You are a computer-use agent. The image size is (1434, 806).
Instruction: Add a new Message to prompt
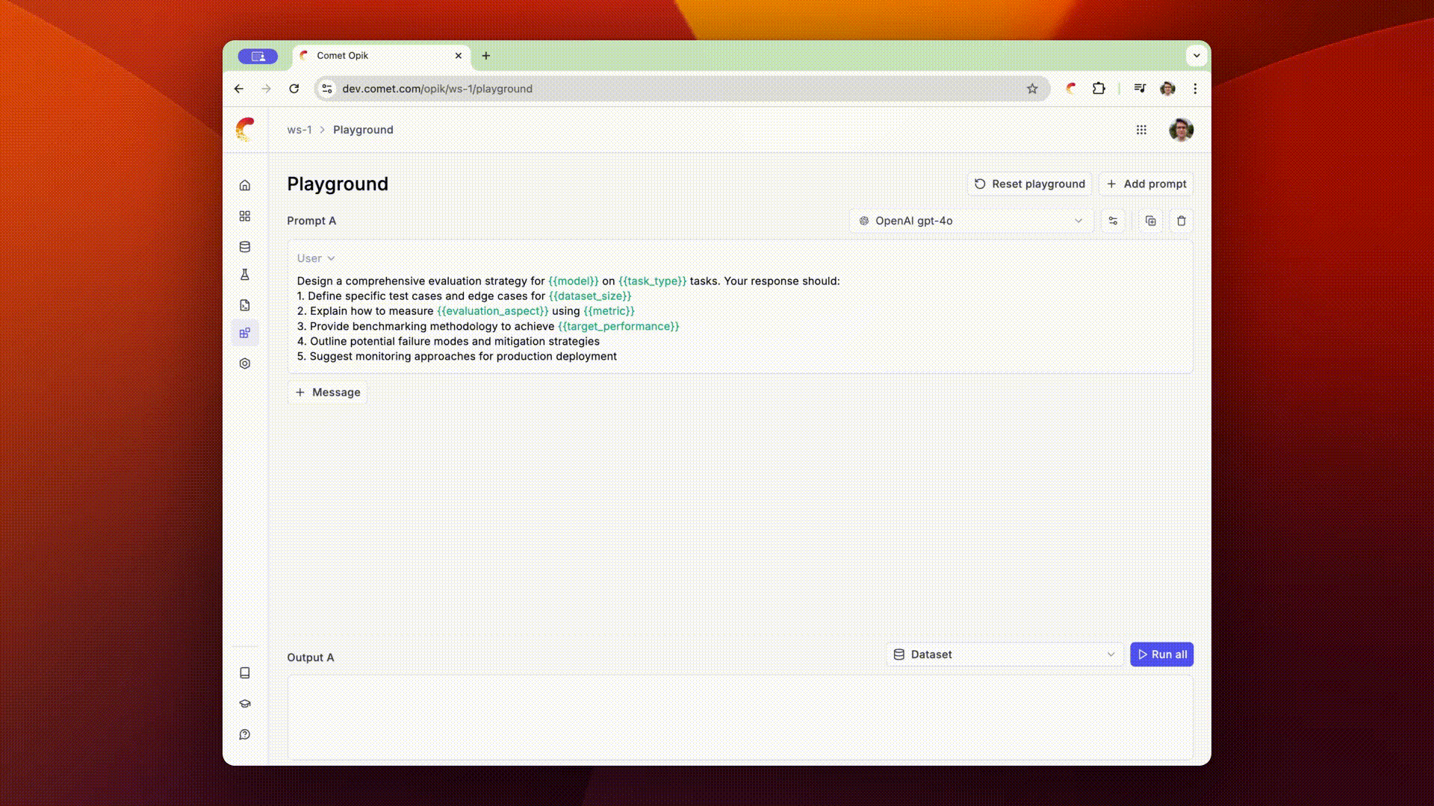[x=327, y=393]
